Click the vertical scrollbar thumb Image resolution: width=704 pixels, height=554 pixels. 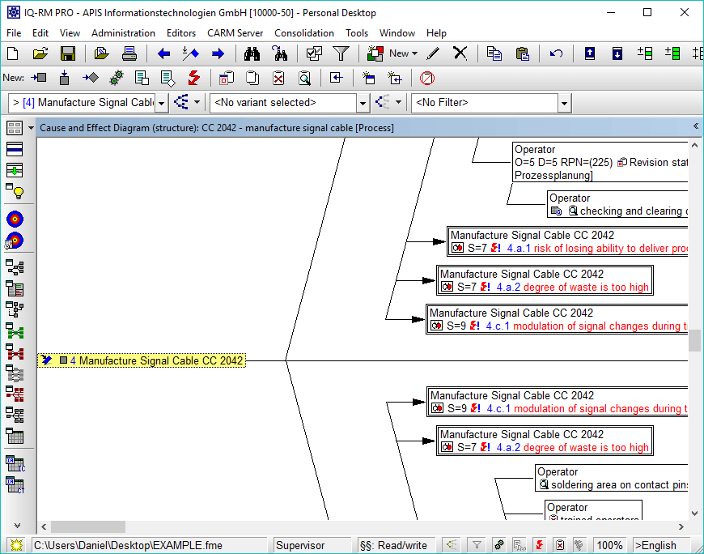tap(695, 340)
